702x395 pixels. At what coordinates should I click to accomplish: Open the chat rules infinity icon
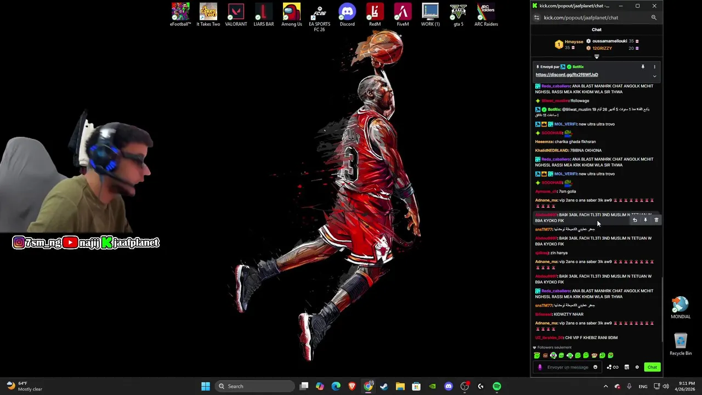tap(616, 368)
